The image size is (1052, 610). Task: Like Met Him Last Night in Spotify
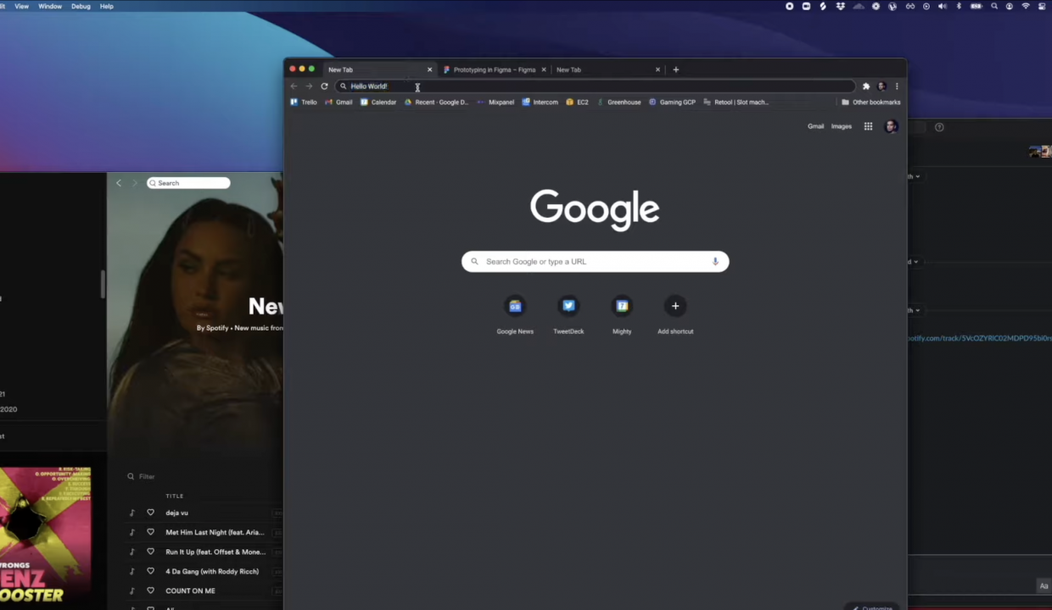[150, 532]
